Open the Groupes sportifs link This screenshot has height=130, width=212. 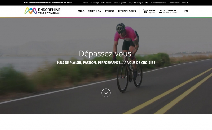pos(120,3)
